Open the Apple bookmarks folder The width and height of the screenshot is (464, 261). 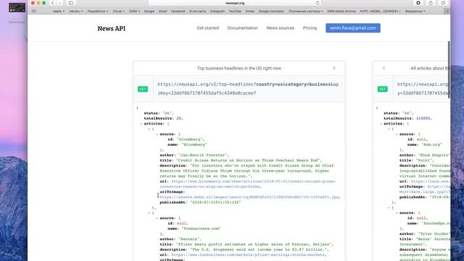(x=59, y=12)
